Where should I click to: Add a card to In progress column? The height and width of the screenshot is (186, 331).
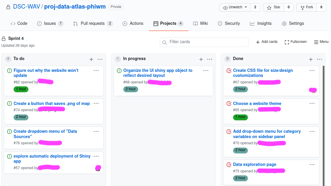tap(201, 59)
